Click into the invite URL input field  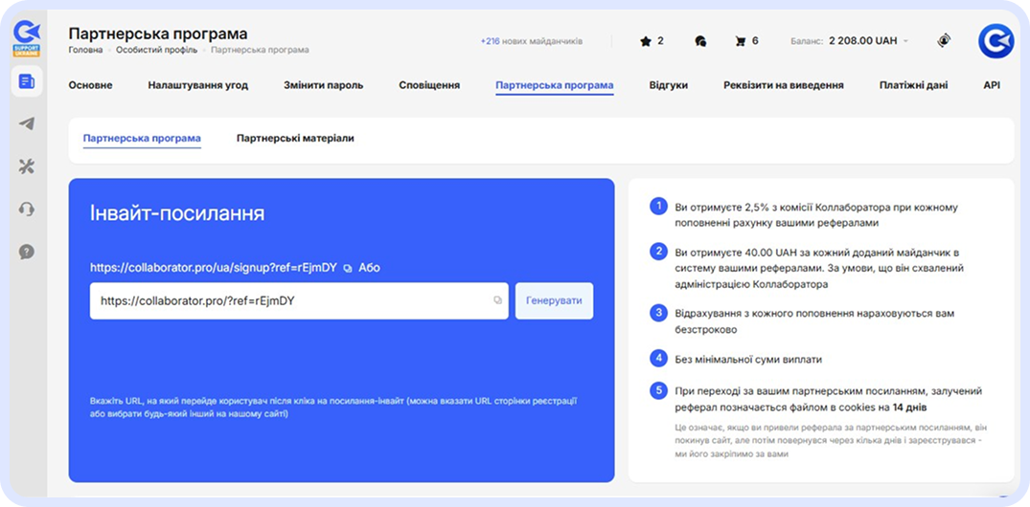(x=287, y=300)
